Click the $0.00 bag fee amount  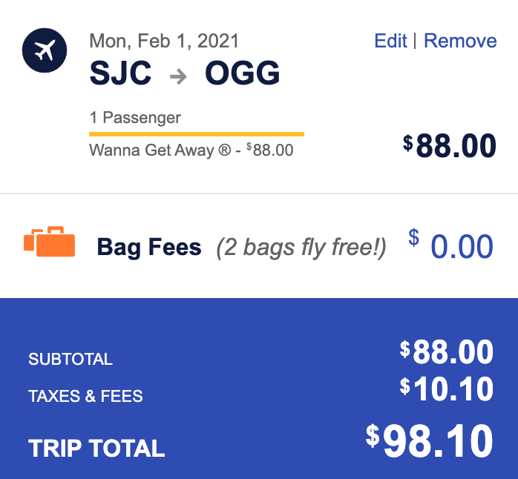[451, 244]
